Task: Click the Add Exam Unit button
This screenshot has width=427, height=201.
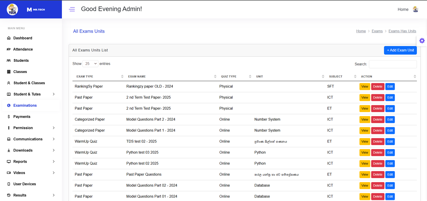Action: click(400, 50)
